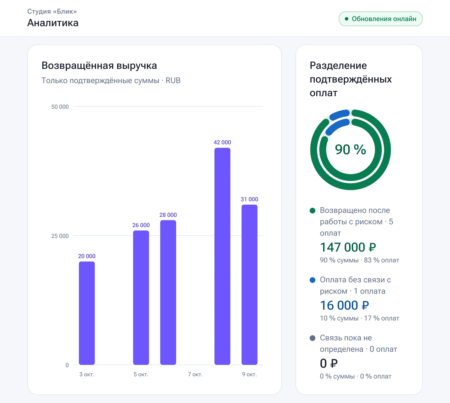Click the 50 000 y-axis label
This screenshot has width=450, height=403.
point(60,107)
